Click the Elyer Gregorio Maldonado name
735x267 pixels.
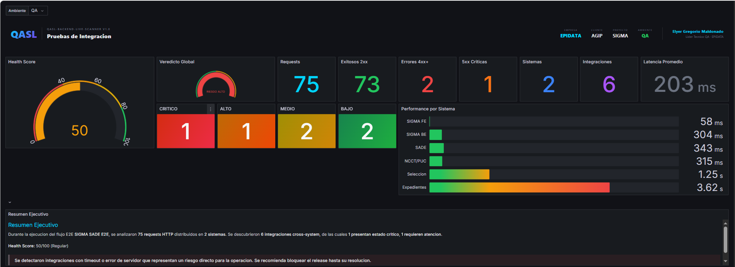pos(698,32)
